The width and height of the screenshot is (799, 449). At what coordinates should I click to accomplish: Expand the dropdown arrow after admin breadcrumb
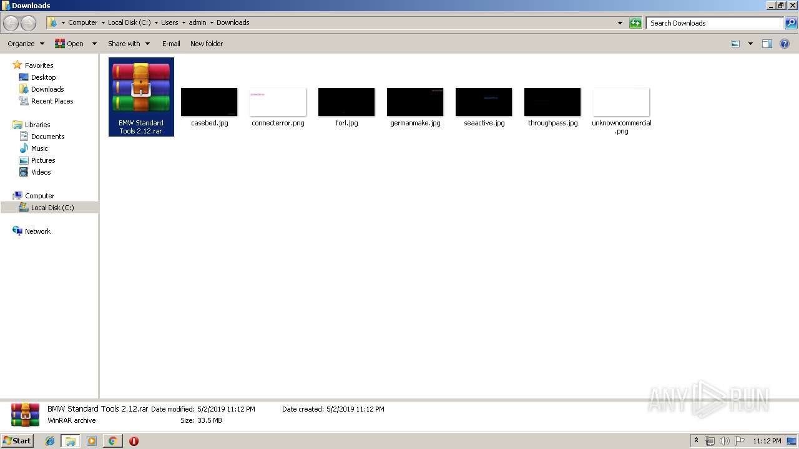pyautogui.click(x=212, y=22)
